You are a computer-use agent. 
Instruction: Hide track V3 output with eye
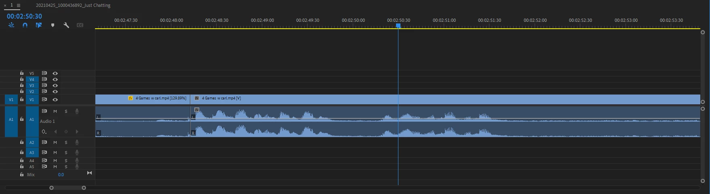(55, 85)
